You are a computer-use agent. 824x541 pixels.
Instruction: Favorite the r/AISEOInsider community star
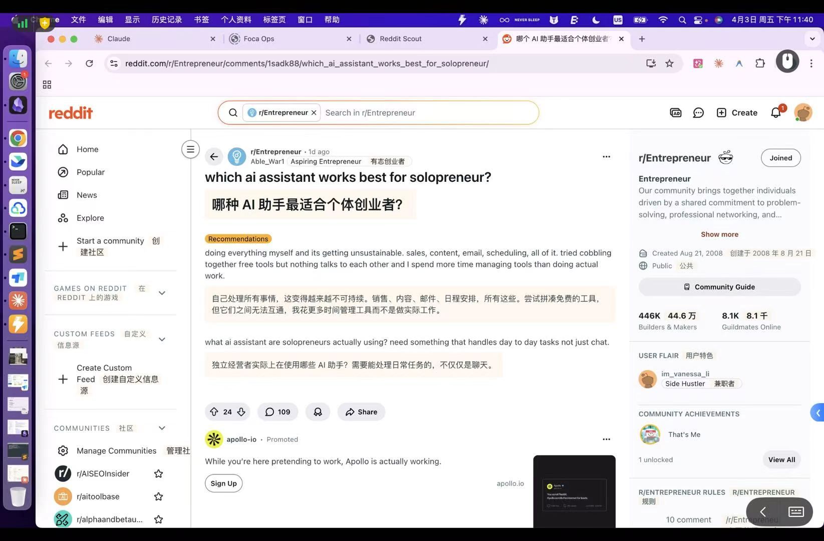158,474
